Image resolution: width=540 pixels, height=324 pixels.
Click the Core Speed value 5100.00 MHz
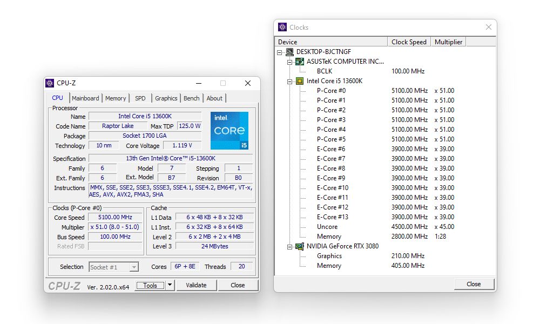tap(115, 217)
